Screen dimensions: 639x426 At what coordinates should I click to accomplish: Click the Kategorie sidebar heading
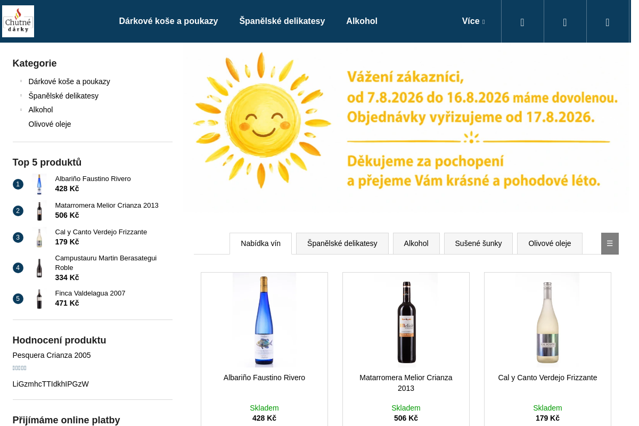pyautogui.click(x=35, y=63)
